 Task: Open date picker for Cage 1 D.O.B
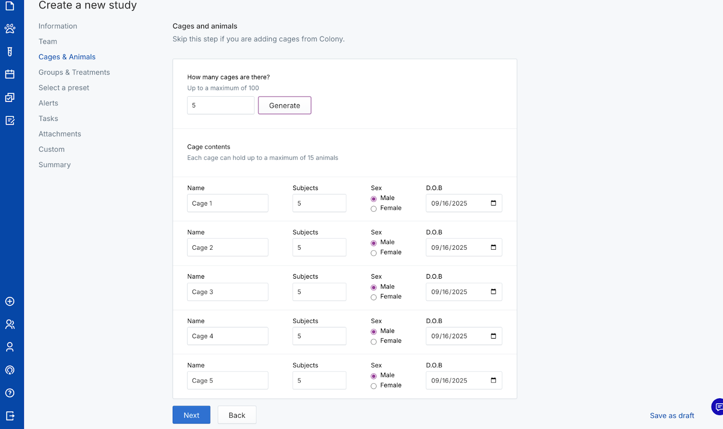coord(493,203)
